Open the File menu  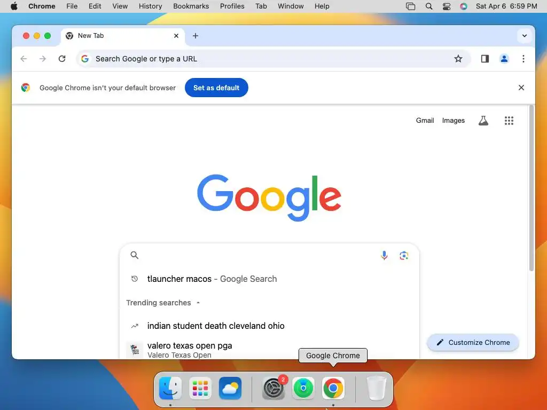(x=72, y=6)
